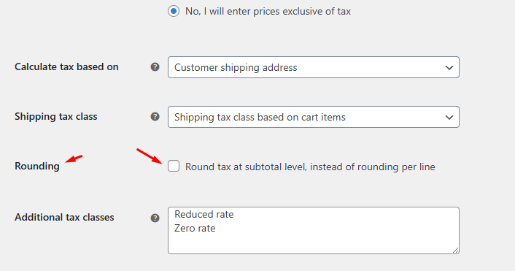The height and width of the screenshot is (271, 515).
Task: Click the 'Customer shipping address' selected text
Action: 236,67
